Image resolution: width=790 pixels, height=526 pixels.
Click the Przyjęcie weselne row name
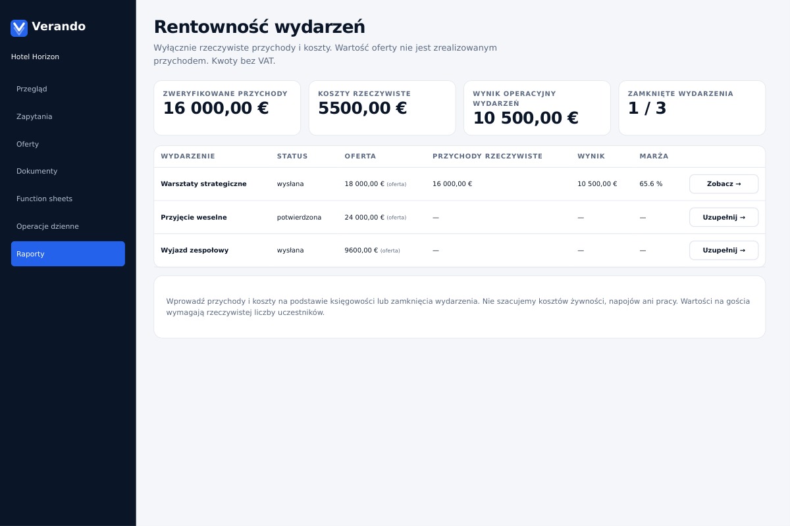tap(194, 218)
